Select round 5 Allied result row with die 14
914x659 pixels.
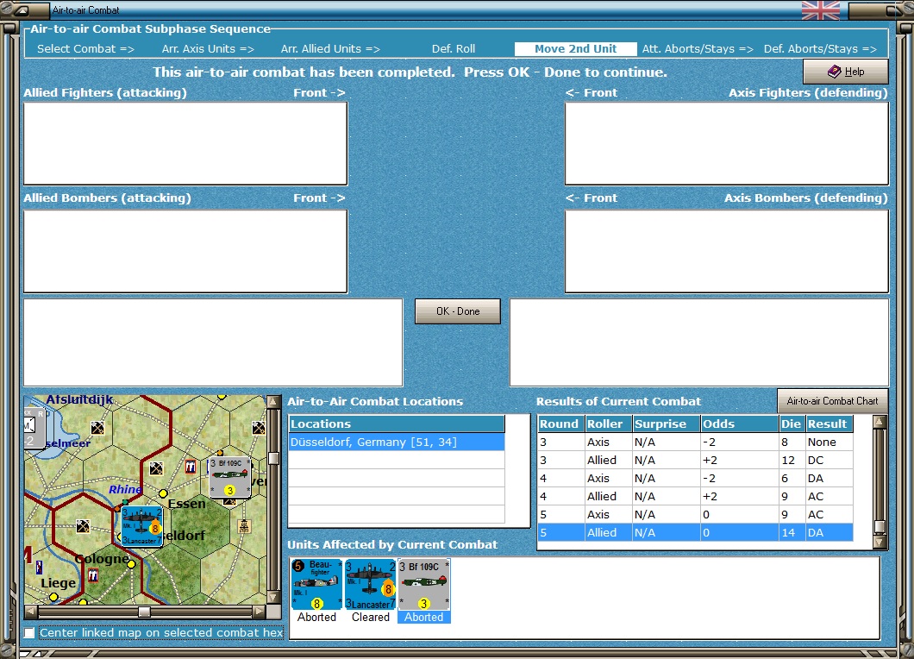695,532
